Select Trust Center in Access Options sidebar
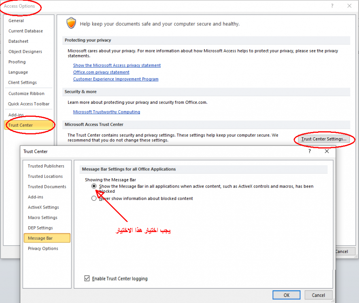 pos(29,125)
